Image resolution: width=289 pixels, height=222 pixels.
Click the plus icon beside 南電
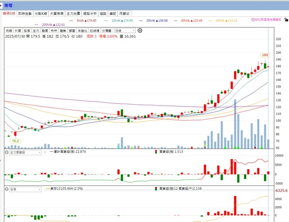tap(1, 6)
